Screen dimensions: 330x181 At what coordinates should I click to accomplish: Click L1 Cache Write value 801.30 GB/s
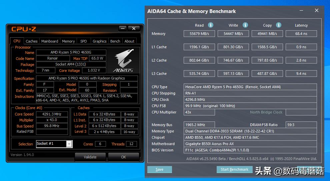pos(233,47)
